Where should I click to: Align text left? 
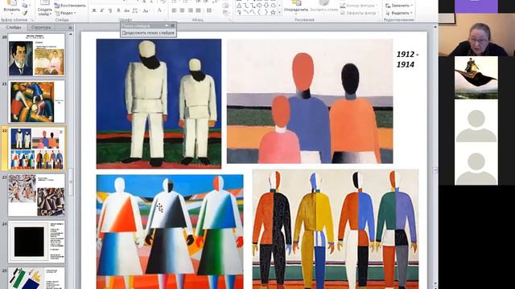tap(174, 10)
